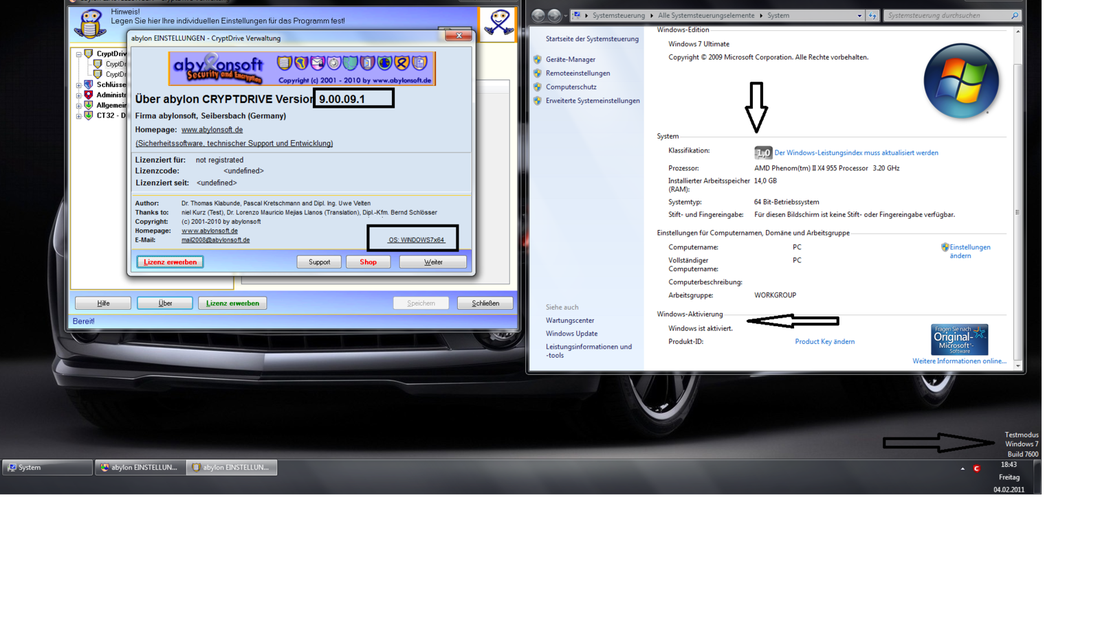The height and width of the screenshot is (618, 1100).
Task: Click the Über button
Action: point(165,303)
